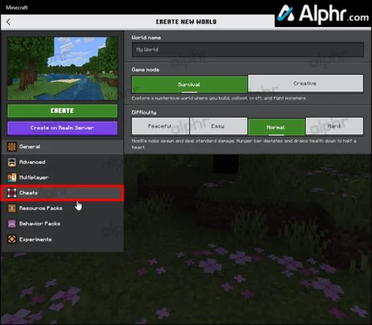
Task: Click the Advanced settings icon
Action: [x=12, y=162]
